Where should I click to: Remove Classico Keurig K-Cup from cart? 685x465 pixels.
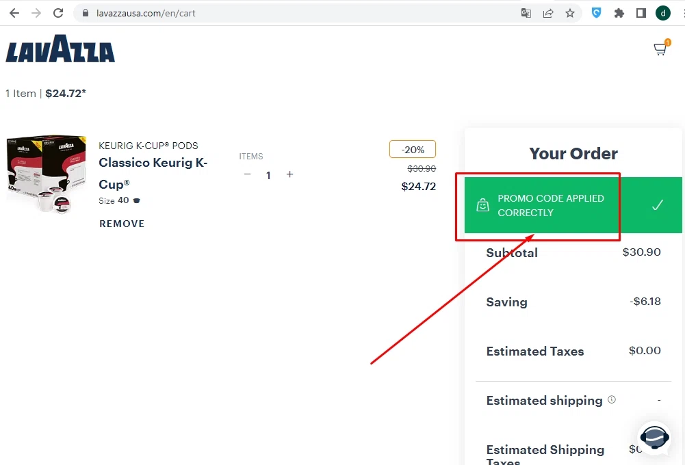pos(122,224)
